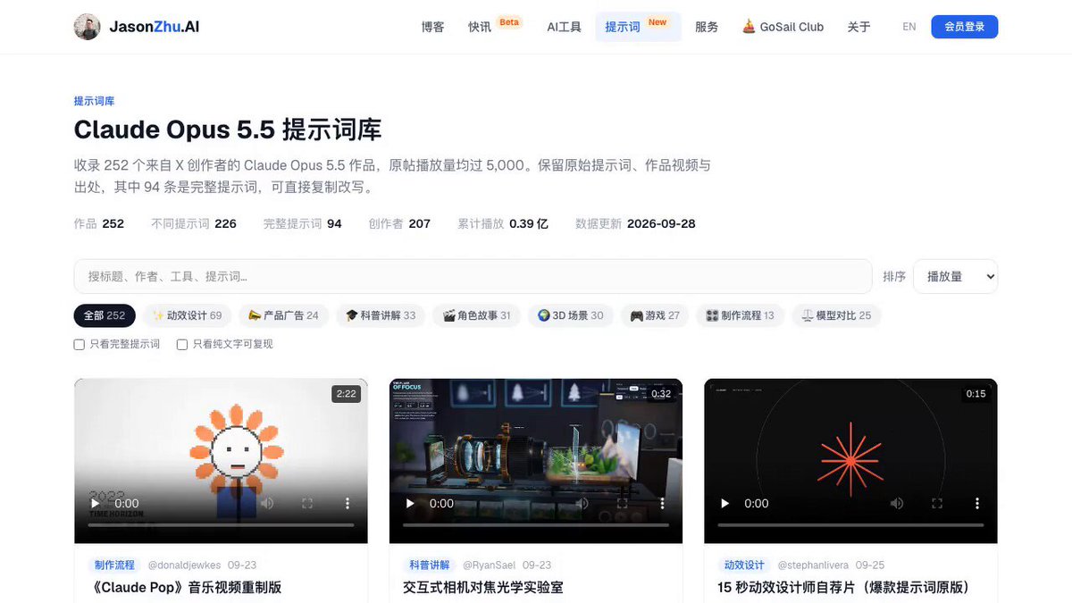Fullscreen the 15 秒动效设计师自荐片 video
Viewport: 1072px width, 603px height.
pos(937,503)
